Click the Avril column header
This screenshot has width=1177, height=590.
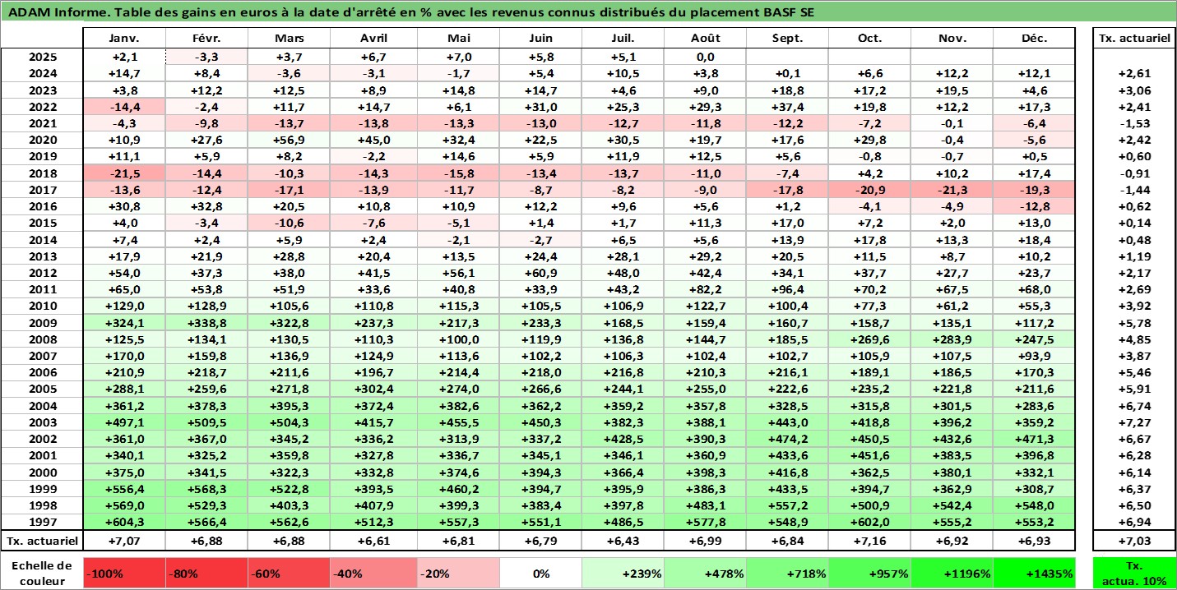click(x=374, y=39)
